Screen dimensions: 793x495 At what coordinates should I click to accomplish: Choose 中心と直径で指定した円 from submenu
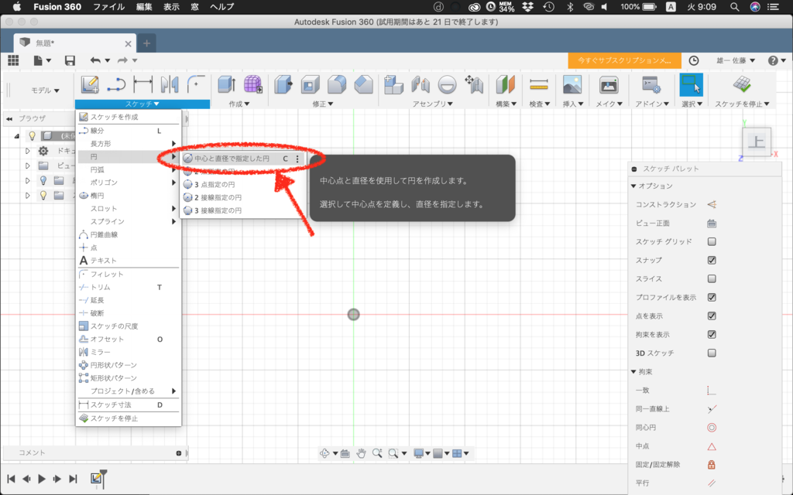coord(243,159)
